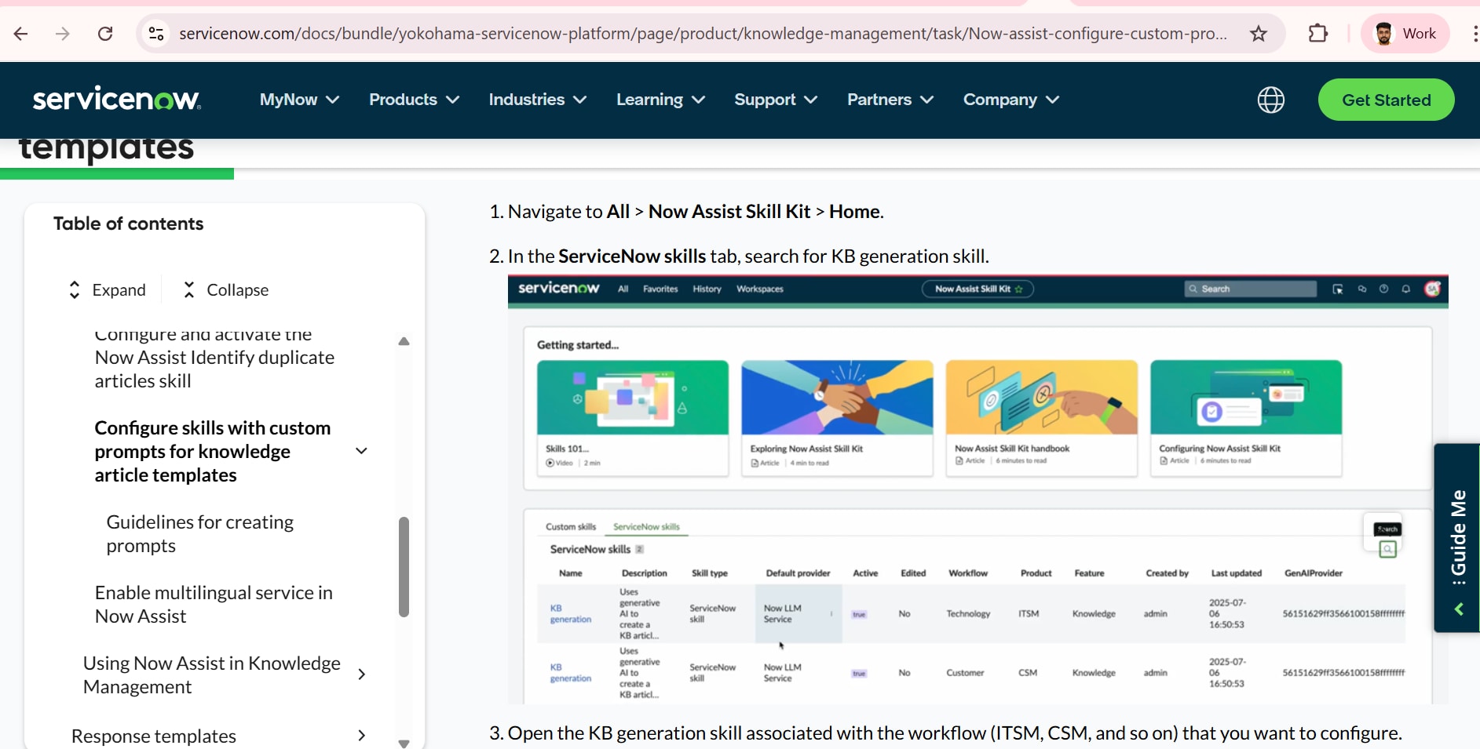Bookmark this page with star icon
Image resolution: width=1480 pixels, height=749 pixels.
click(x=1259, y=34)
